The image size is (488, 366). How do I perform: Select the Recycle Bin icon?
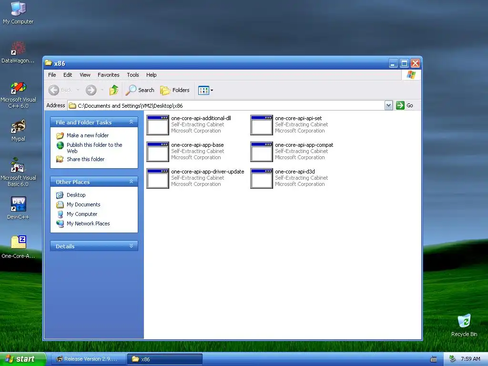[x=464, y=325]
